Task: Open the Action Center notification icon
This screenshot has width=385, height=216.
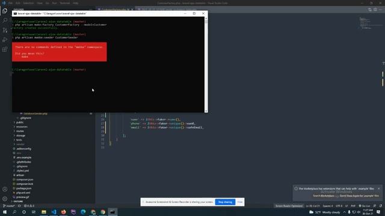Action: point(378,212)
